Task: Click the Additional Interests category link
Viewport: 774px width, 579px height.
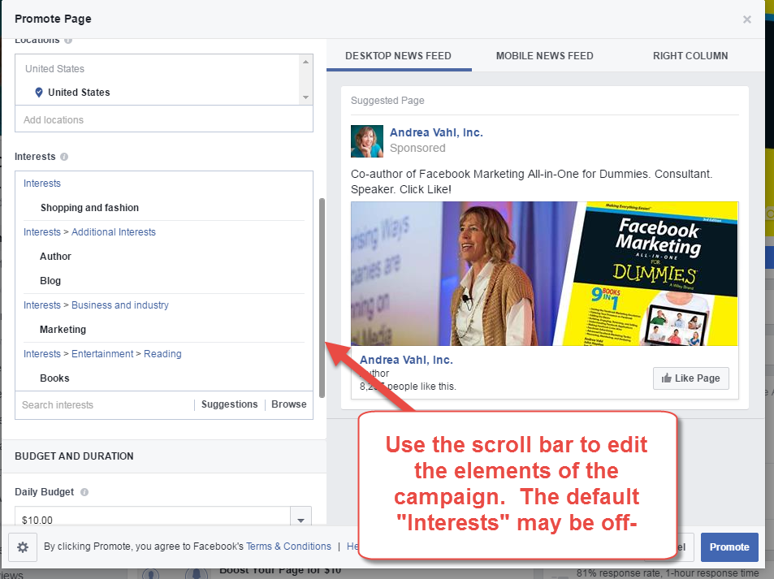Action: point(114,232)
